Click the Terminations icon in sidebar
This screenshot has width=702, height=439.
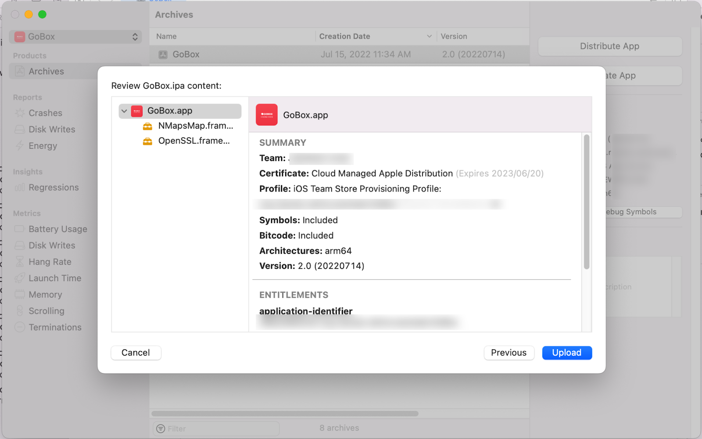pyautogui.click(x=20, y=327)
